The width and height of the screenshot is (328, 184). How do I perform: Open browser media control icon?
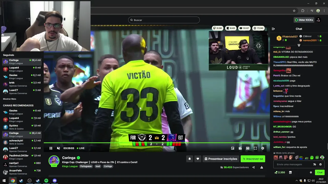point(312,11)
